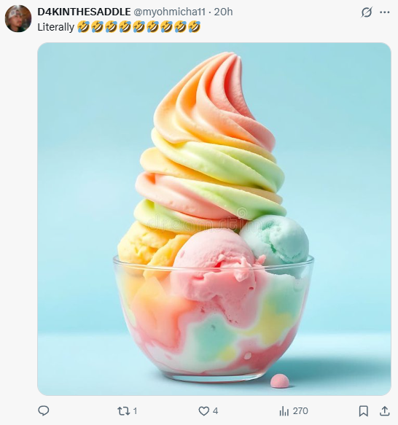Repost this tweet using the arrows icon
The height and width of the screenshot is (425, 398).
tap(123, 411)
